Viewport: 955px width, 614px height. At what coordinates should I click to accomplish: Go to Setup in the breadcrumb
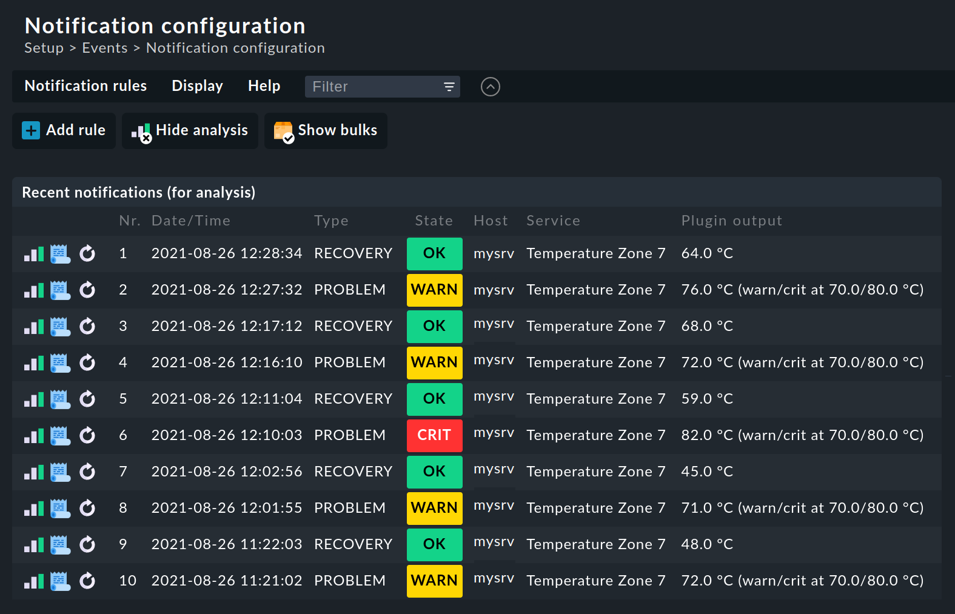(44, 48)
